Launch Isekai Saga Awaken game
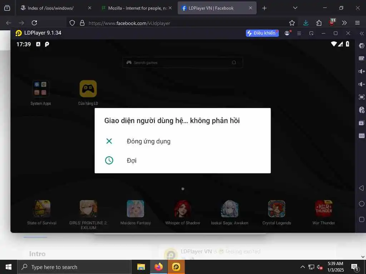This screenshot has height=274, width=366. (x=230, y=213)
